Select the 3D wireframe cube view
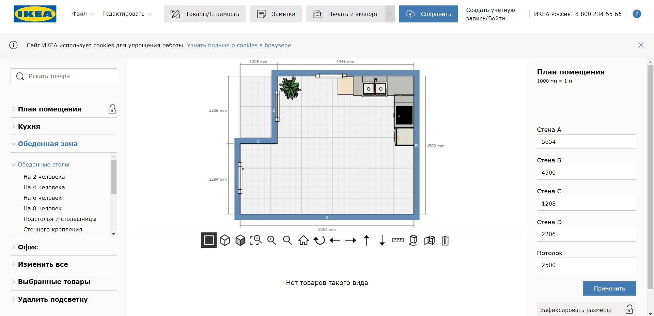The image size is (654, 316). tap(225, 240)
